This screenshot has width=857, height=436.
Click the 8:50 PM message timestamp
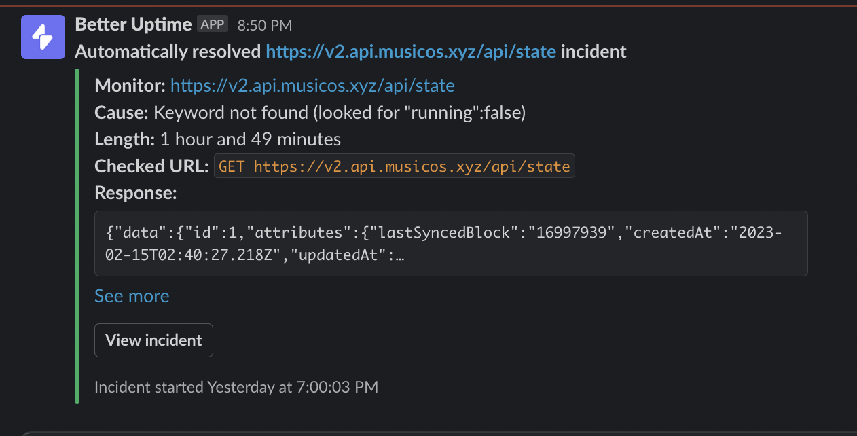[265, 26]
